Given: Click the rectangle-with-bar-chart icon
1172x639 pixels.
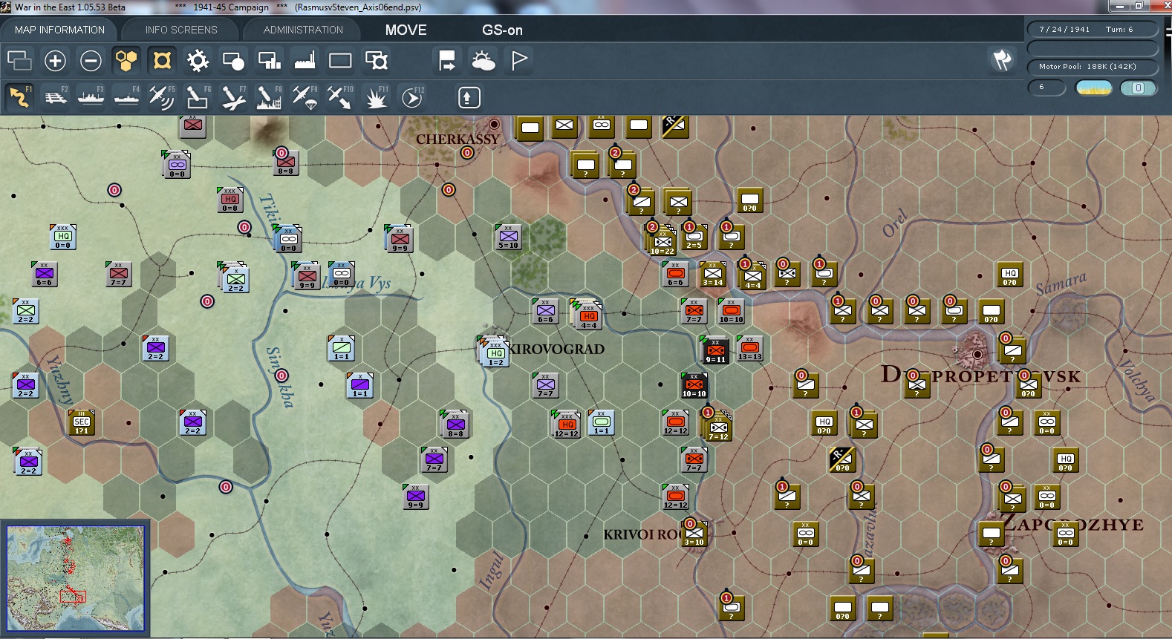Looking at the screenshot, I should (x=269, y=60).
